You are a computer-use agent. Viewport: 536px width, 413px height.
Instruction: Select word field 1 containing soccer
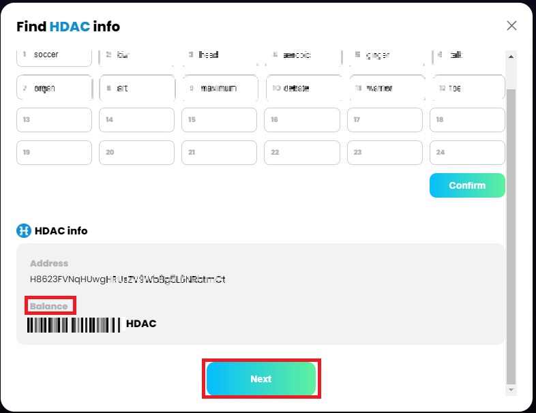tap(54, 55)
